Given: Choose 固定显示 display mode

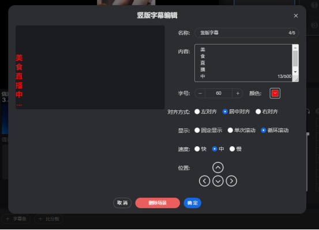Looking at the screenshot, I should [x=208, y=131].
